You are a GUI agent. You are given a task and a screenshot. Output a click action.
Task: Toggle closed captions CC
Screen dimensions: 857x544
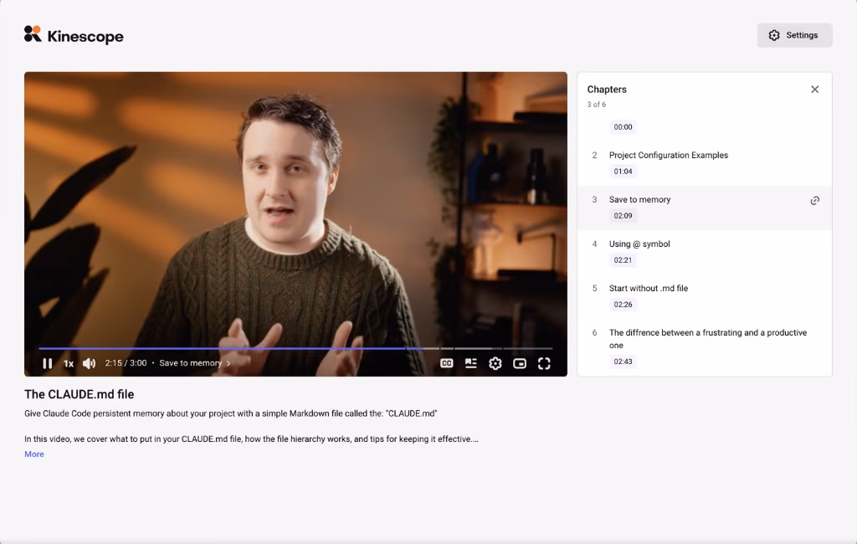(447, 363)
